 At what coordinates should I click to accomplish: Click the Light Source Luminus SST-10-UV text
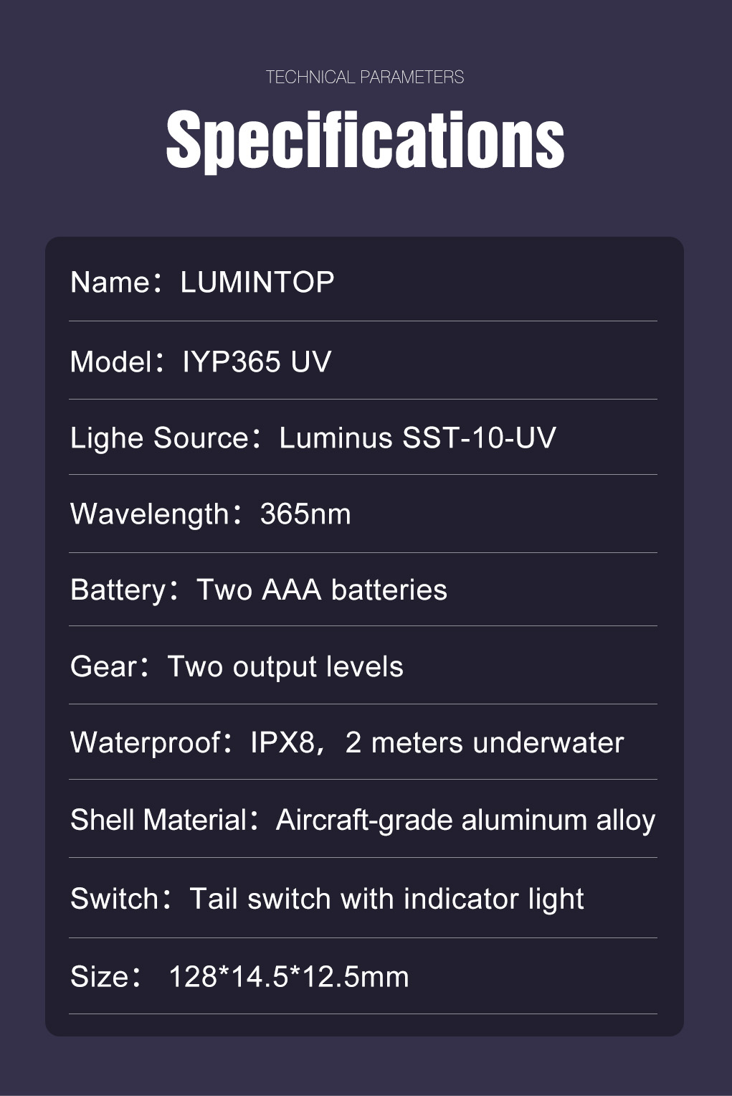point(313,438)
